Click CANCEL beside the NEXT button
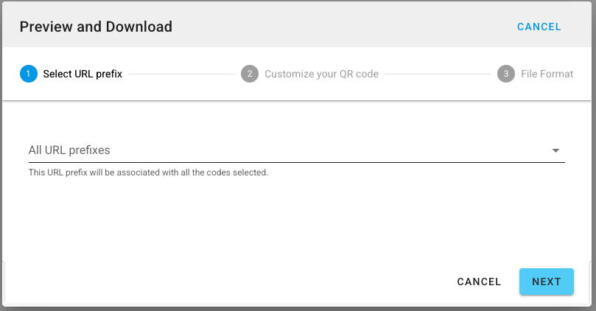The width and height of the screenshot is (596, 311). click(479, 282)
